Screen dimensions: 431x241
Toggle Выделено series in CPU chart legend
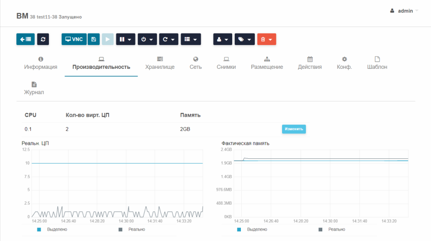click(x=52, y=230)
